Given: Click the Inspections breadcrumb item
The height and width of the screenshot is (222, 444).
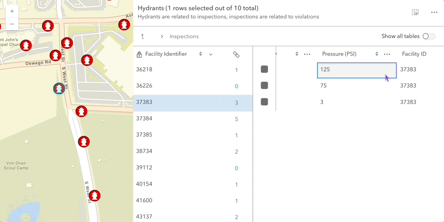Looking at the screenshot, I should tap(184, 36).
